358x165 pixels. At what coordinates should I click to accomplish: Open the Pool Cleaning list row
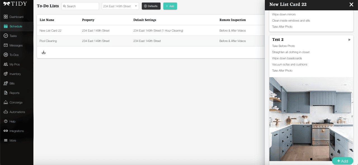pos(48,41)
